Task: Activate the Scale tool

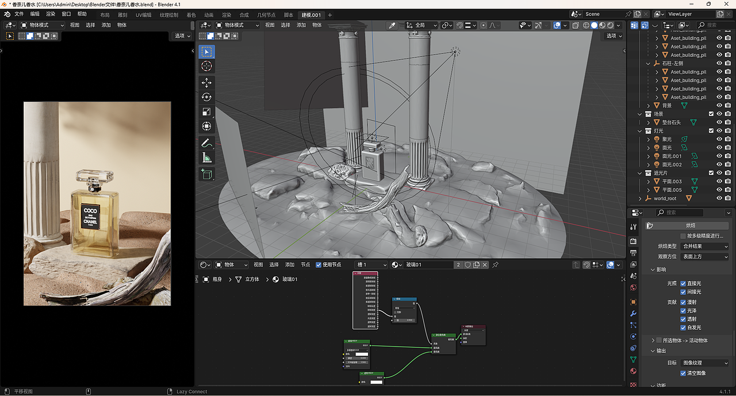Action: (x=206, y=112)
